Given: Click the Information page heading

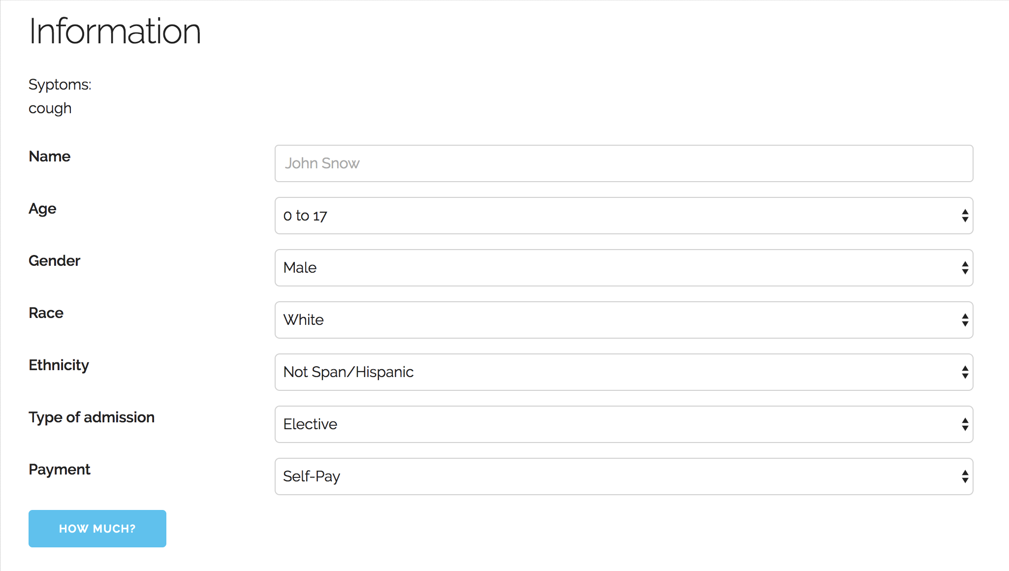Looking at the screenshot, I should [x=115, y=32].
